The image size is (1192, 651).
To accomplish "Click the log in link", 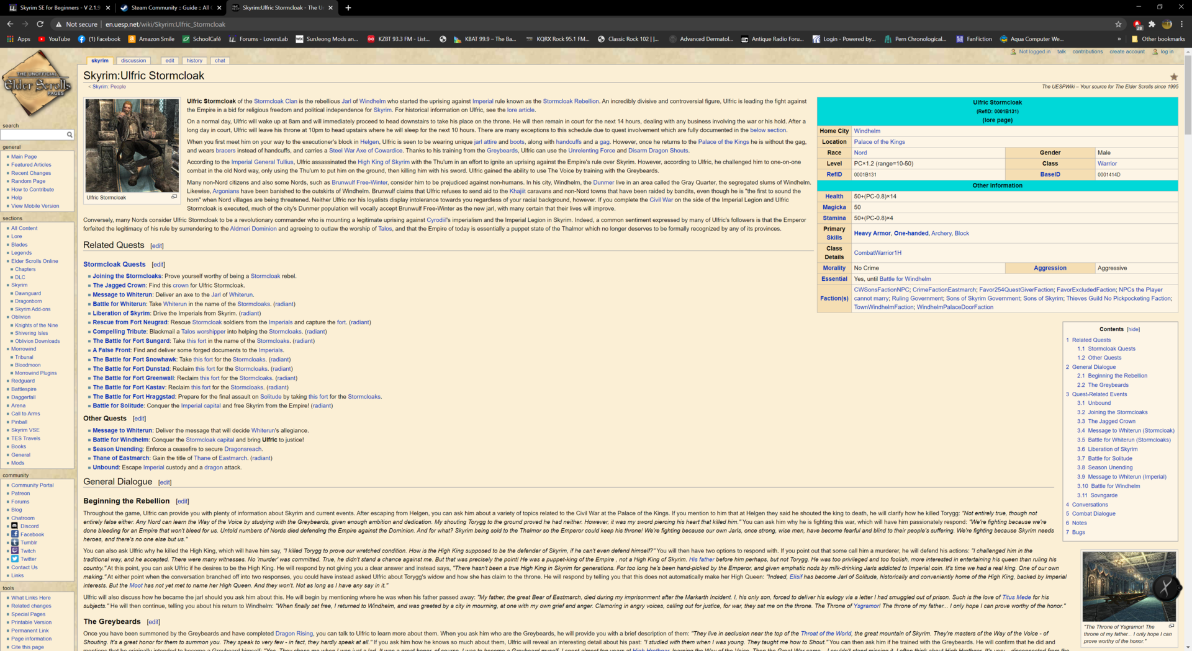I will pyautogui.click(x=1167, y=51).
